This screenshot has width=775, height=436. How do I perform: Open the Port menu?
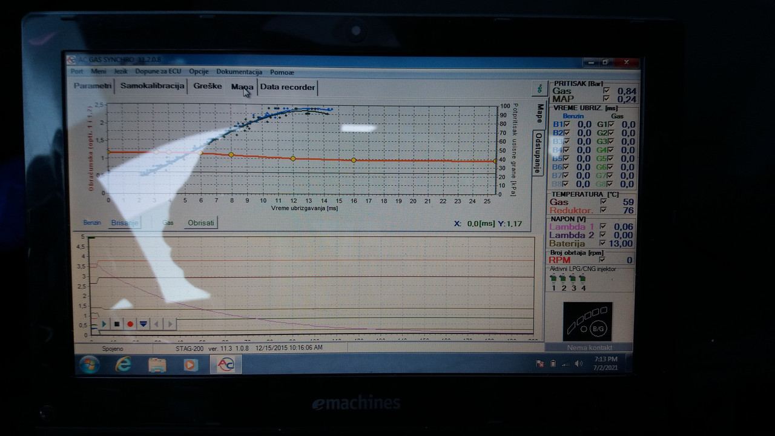coord(77,71)
